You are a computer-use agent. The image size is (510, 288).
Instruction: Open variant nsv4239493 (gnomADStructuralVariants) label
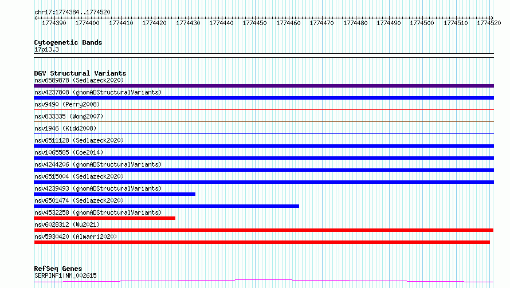[x=98, y=188]
